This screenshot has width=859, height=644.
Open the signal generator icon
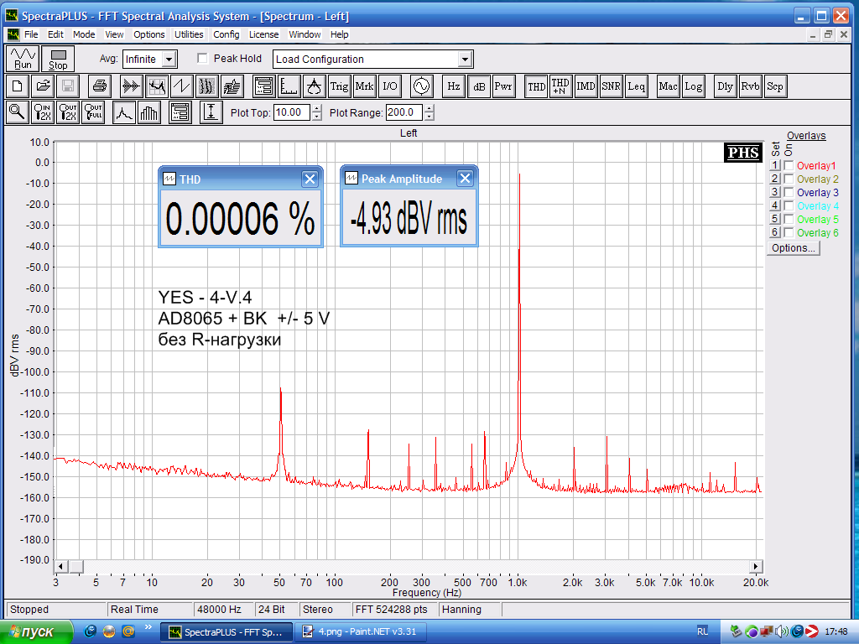[420, 86]
